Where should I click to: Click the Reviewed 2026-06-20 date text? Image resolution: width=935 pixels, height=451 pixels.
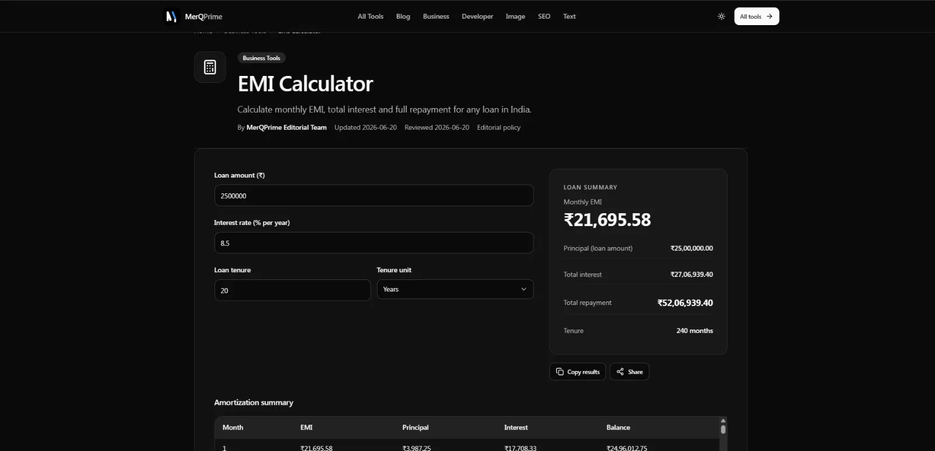437,127
